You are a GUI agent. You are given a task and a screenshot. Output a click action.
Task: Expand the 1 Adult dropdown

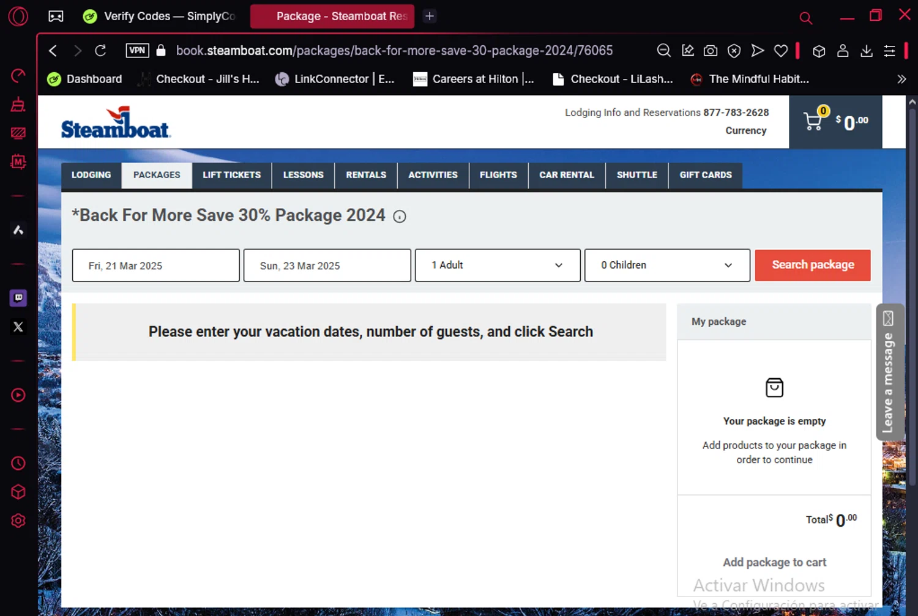498,265
